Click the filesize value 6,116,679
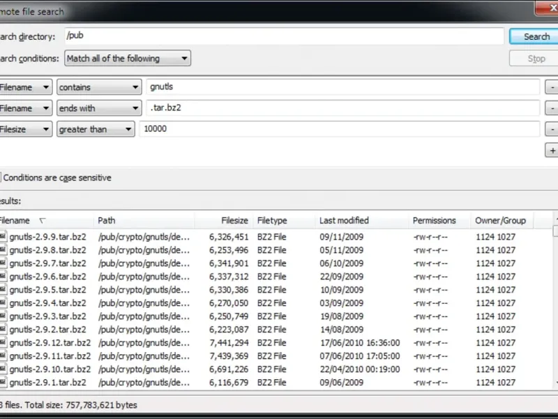The width and height of the screenshot is (558, 419). point(229,382)
